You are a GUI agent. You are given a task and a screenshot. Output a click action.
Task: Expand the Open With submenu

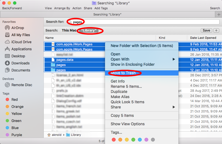pos(142,59)
